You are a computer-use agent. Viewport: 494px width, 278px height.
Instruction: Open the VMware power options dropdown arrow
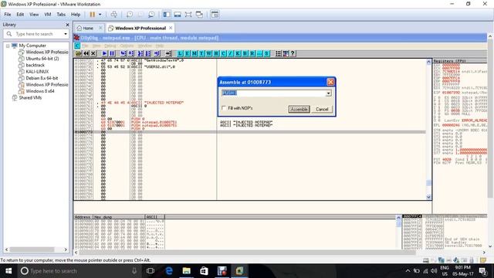pyautogui.click(x=100, y=15)
